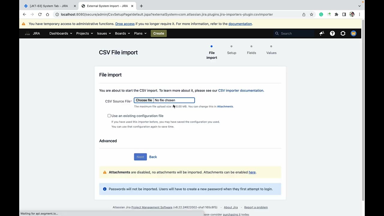The height and width of the screenshot is (216, 384).
Task: Open the Dashboards dropdown menu
Action: (61, 33)
